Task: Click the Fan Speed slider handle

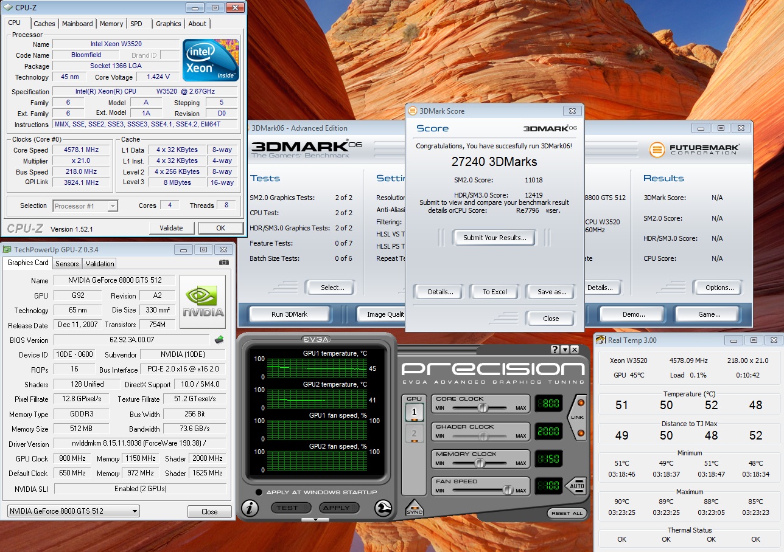Action: pyautogui.click(x=507, y=490)
